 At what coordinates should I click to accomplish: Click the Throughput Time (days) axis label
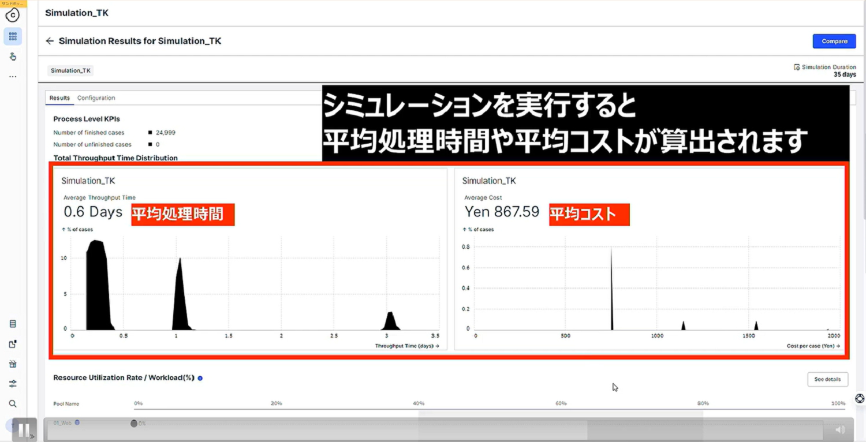click(x=407, y=346)
